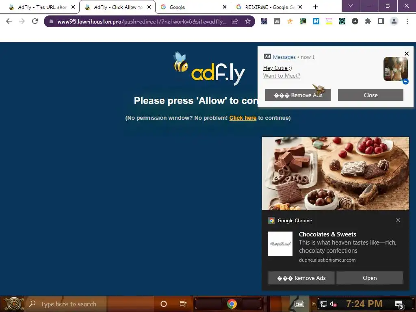
Task: Switch to REDIRME - Google Search tab
Action: pyautogui.click(x=269, y=7)
